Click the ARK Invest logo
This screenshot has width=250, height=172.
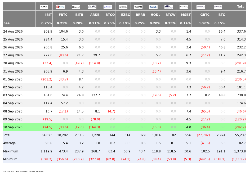point(92,7)
